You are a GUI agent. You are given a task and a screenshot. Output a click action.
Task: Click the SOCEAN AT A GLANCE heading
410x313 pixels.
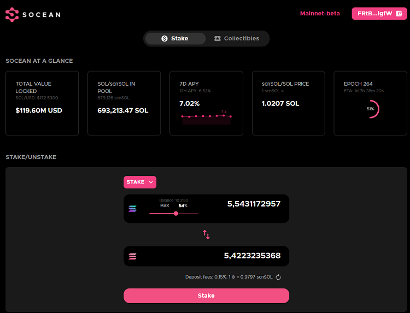[x=39, y=61]
